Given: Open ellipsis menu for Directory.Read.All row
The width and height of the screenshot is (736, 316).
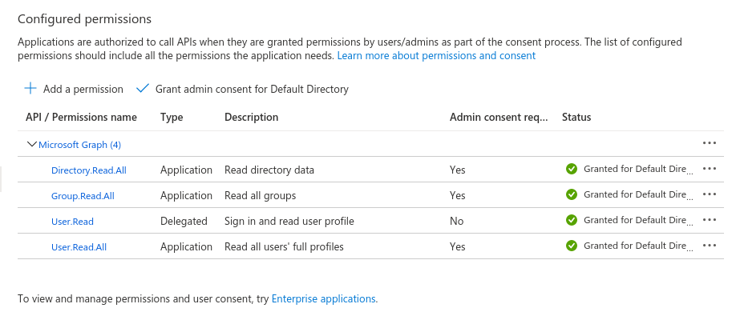Looking at the screenshot, I should click(710, 169).
